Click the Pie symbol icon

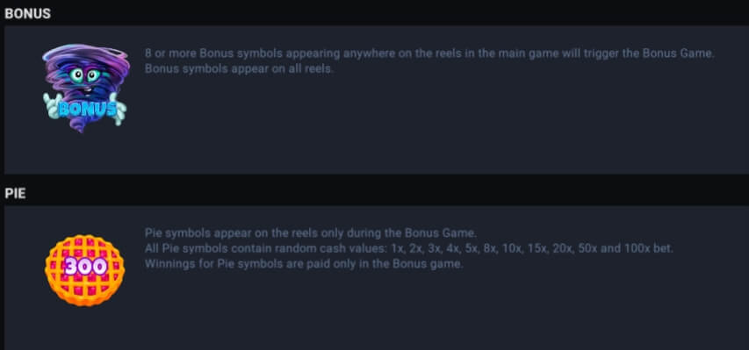[x=85, y=270]
